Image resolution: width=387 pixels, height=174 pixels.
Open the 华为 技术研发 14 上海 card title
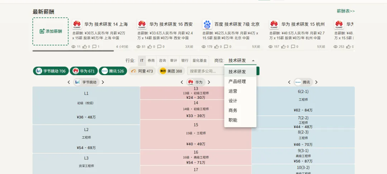(x=106, y=24)
